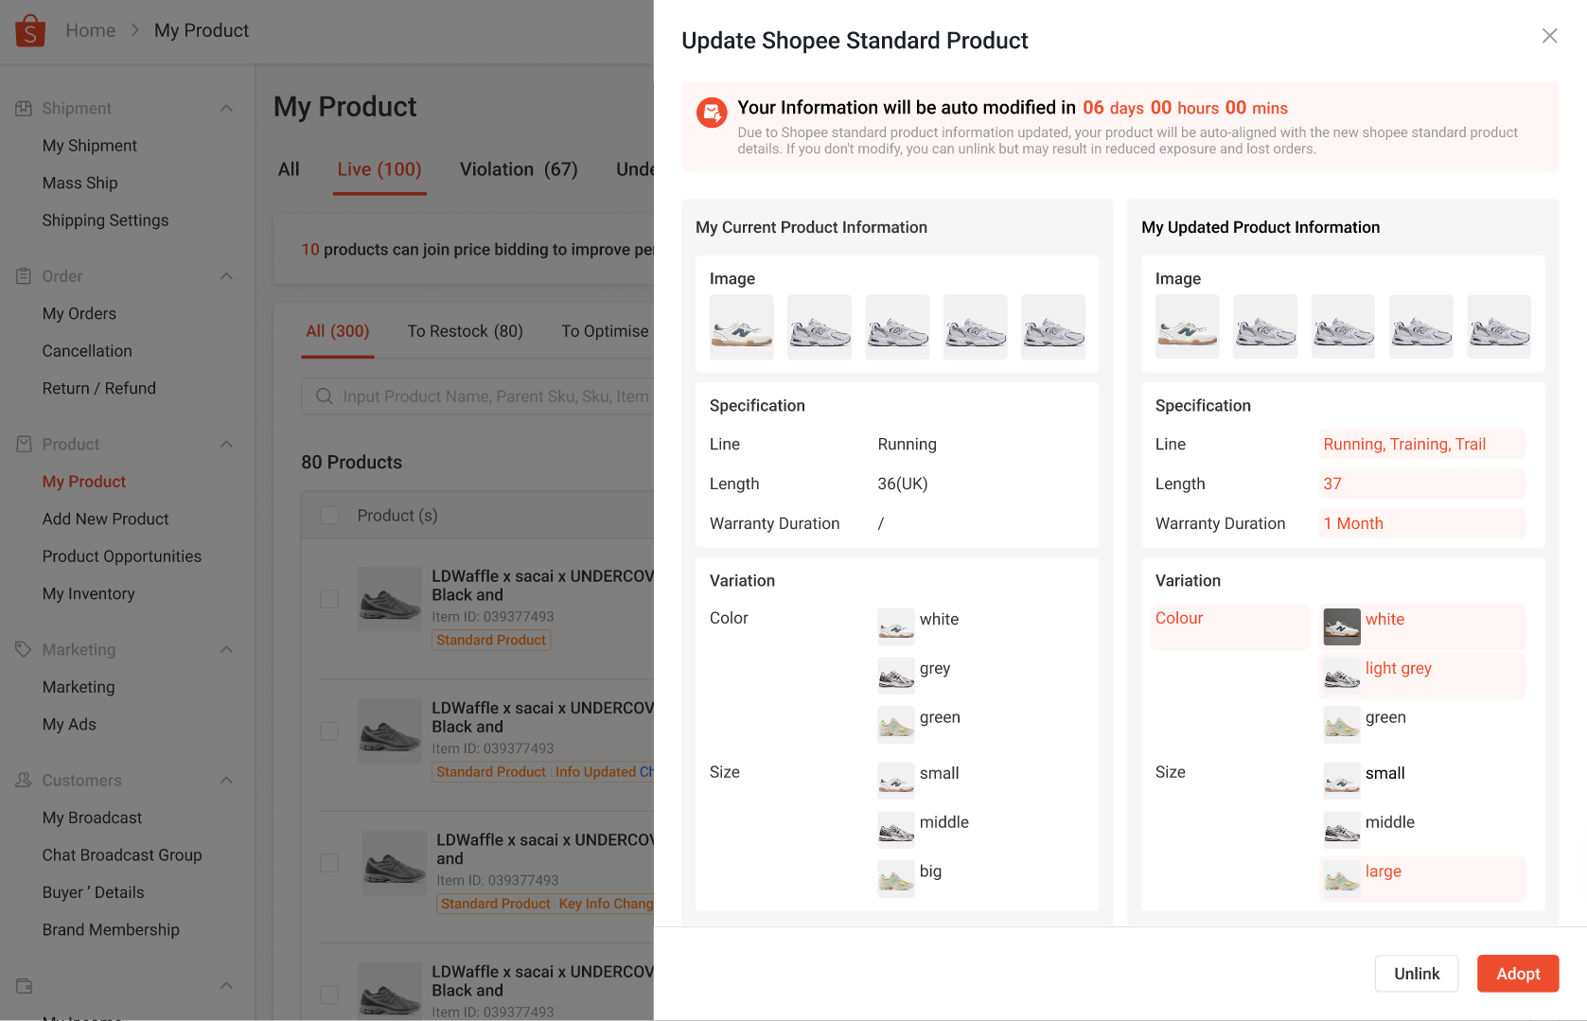Open the first current product image thumbnail

click(x=742, y=326)
